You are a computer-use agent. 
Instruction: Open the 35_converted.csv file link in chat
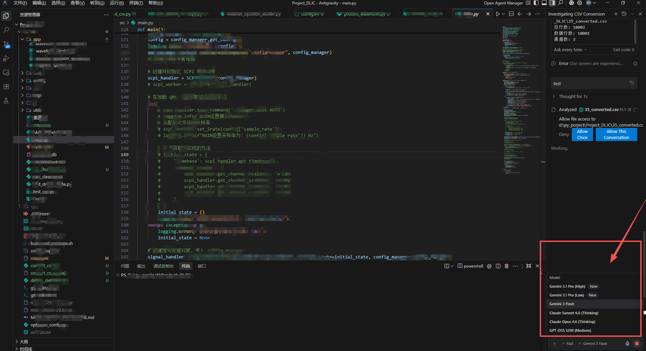[602, 109]
